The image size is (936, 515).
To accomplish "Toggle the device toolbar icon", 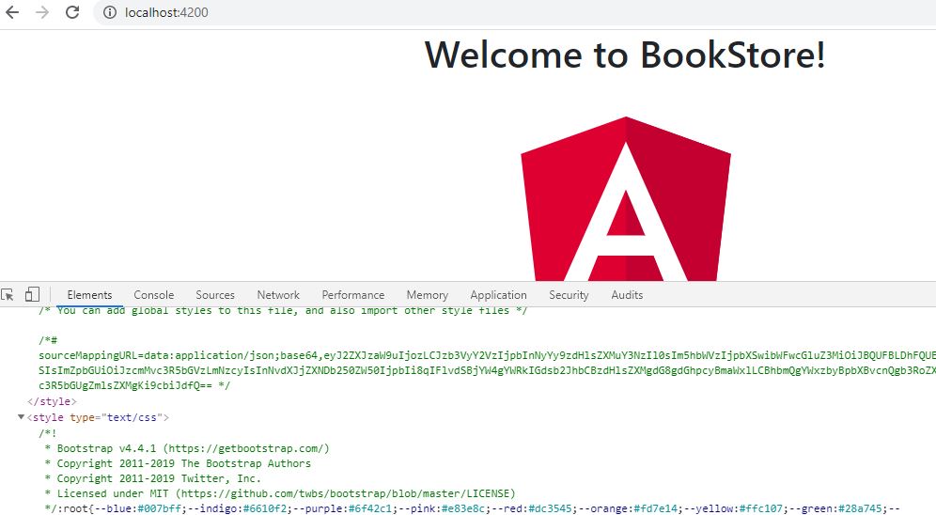I will point(32,295).
